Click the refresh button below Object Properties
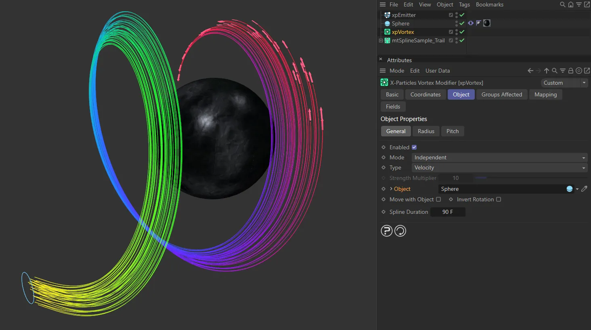The width and height of the screenshot is (591, 330). [x=400, y=230]
